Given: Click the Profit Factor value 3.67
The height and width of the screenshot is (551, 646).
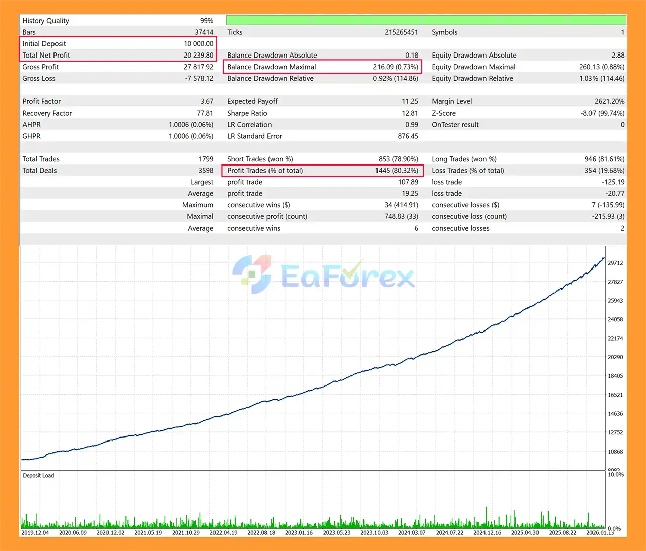Looking at the screenshot, I should tap(207, 101).
